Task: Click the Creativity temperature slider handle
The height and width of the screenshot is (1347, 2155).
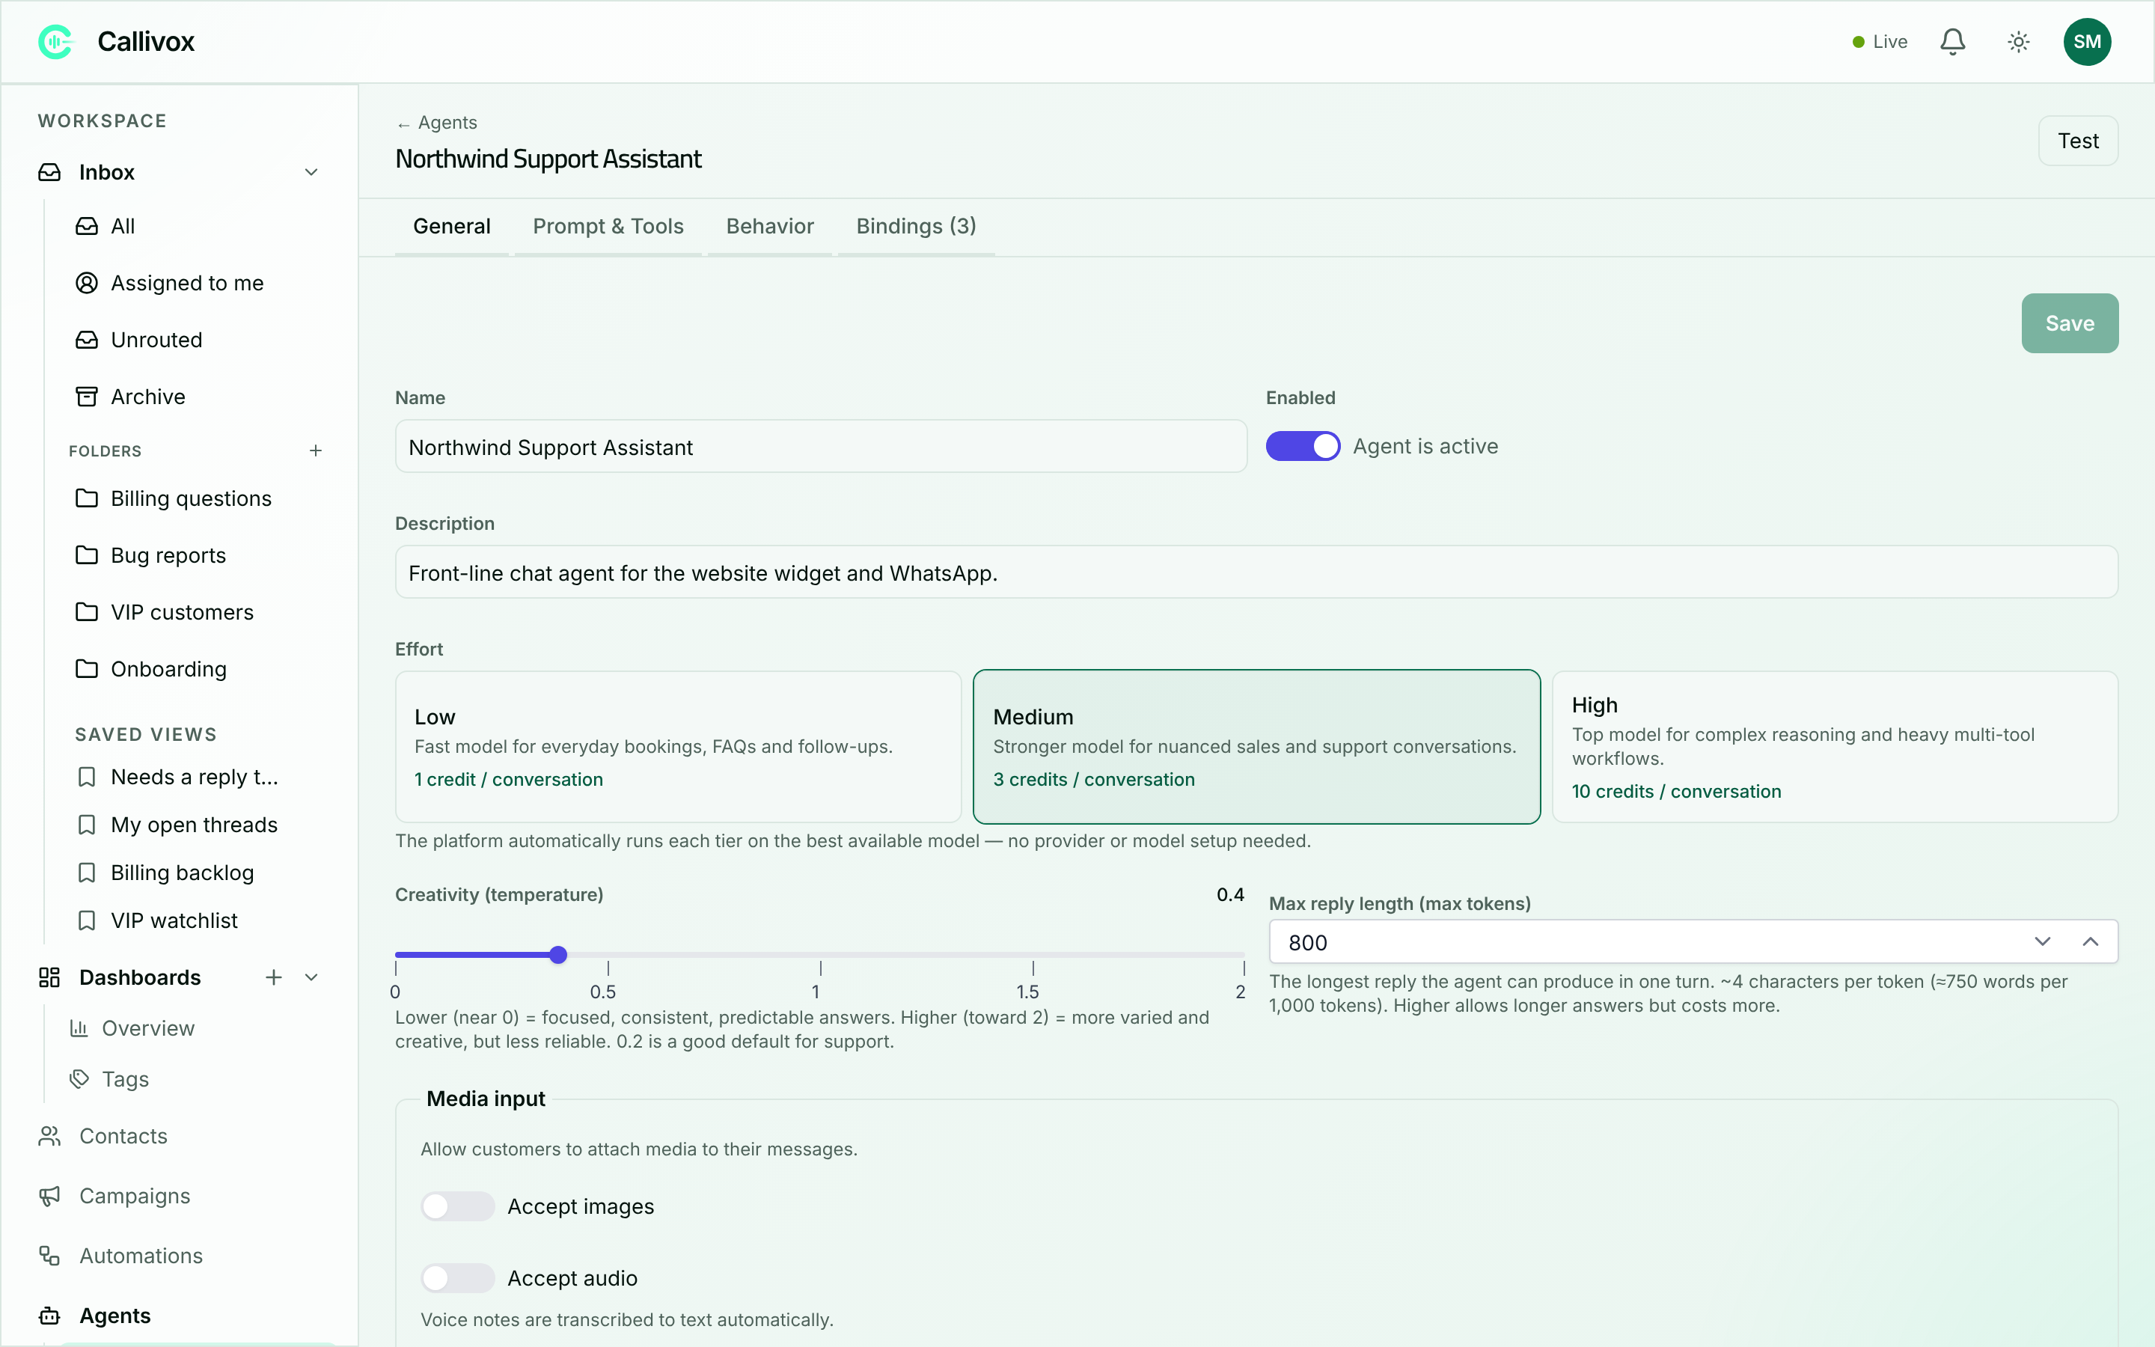Action: pyautogui.click(x=558, y=955)
